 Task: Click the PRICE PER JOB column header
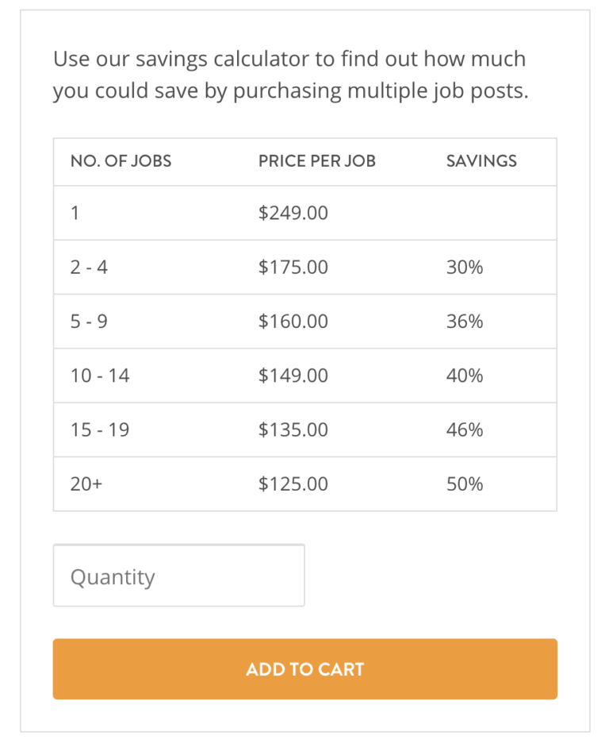coord(316,161)
